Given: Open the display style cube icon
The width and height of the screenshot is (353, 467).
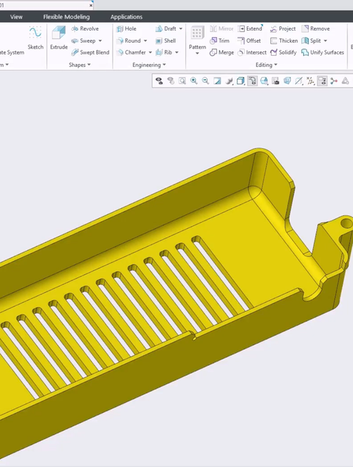Looking at the screenshot, I should pos(240,81).
